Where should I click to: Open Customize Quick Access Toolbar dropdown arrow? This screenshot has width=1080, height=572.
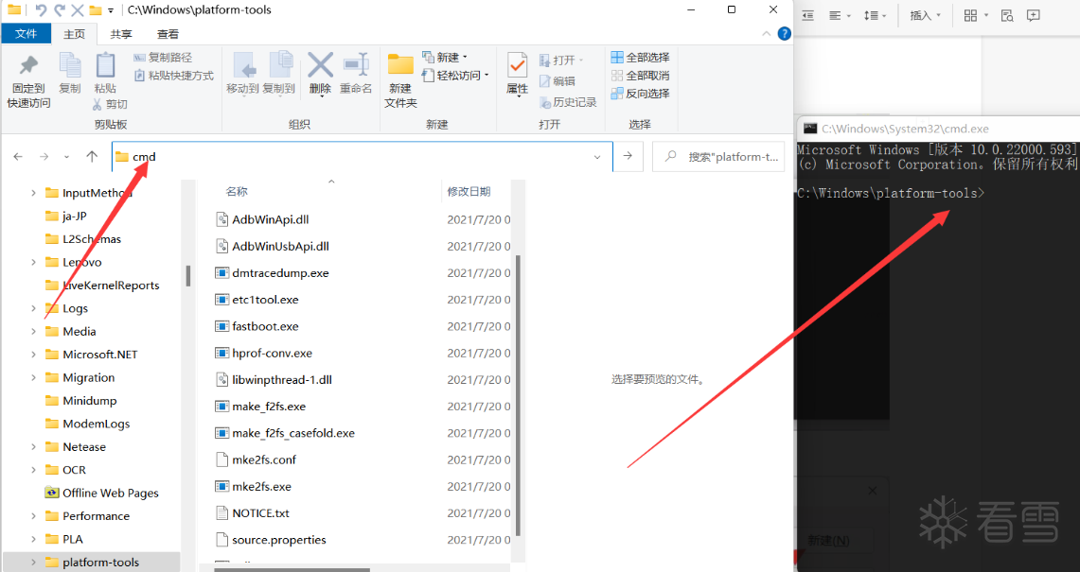pyautogui.click(x=110, y=10)
